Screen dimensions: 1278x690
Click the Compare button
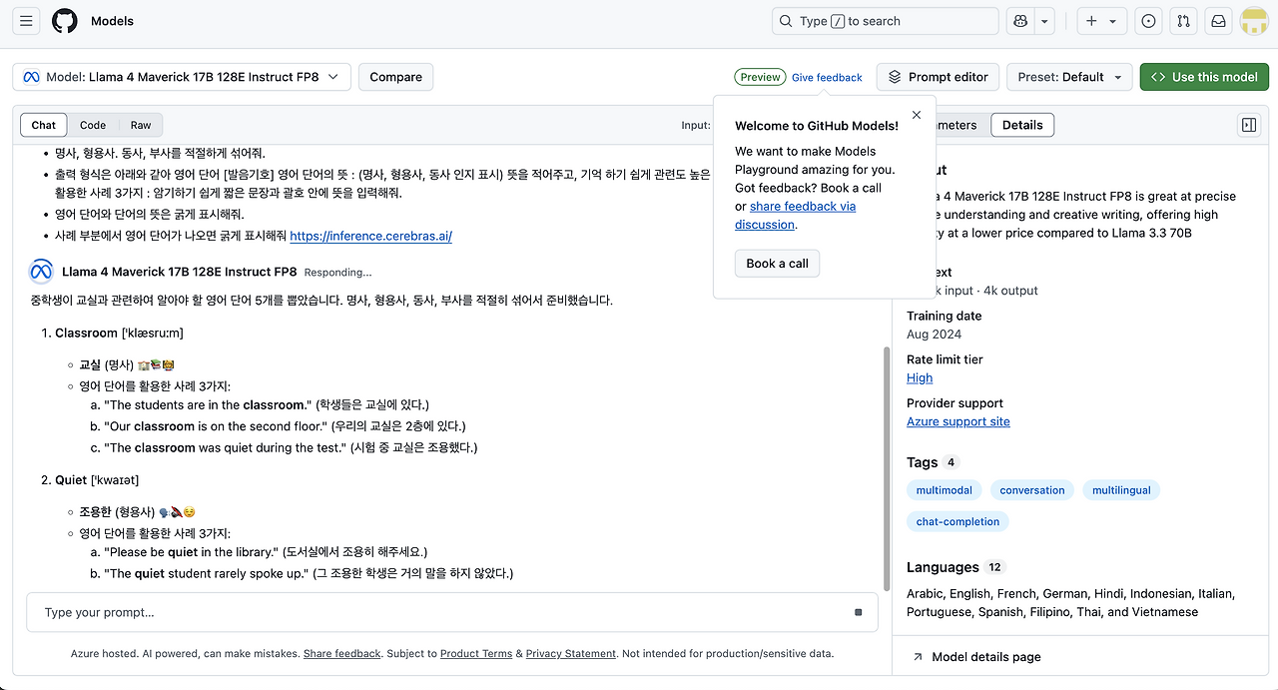(395, 77)
